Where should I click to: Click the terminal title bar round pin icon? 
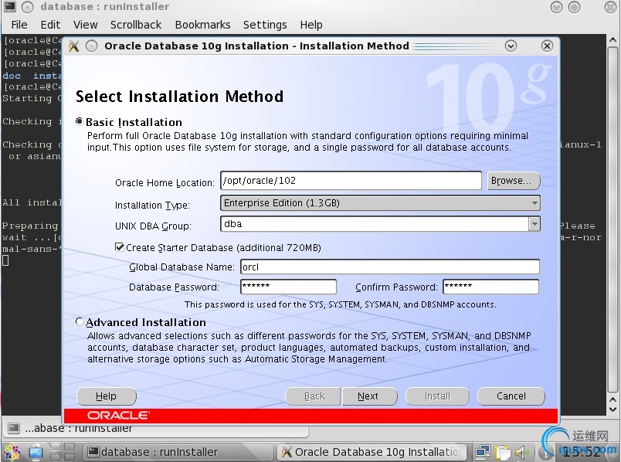coord(27,7)
